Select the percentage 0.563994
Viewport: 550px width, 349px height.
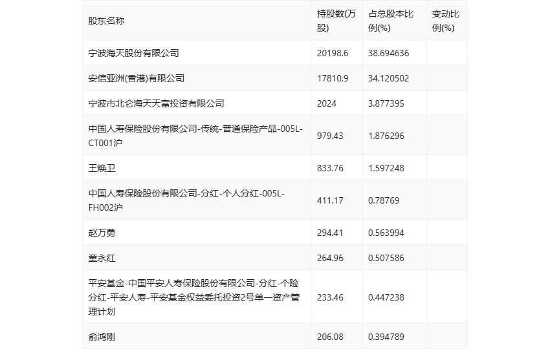pyautogui.click(x=386, y=233)
